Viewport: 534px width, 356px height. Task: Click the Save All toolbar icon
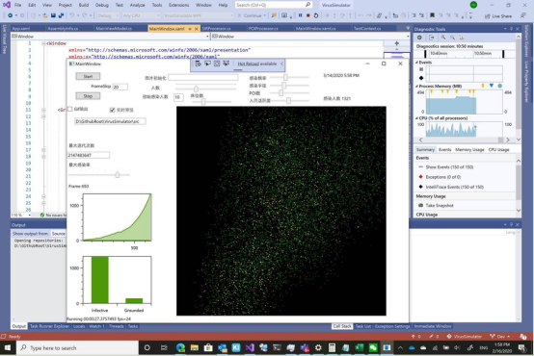tap(61, 15)
